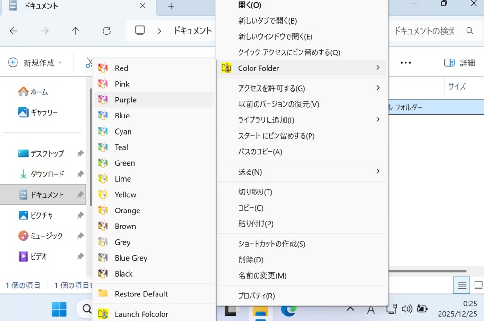
Task: Open ギャラリー in navigation pane
Action: pyautogui.click(x=38, y=112)
